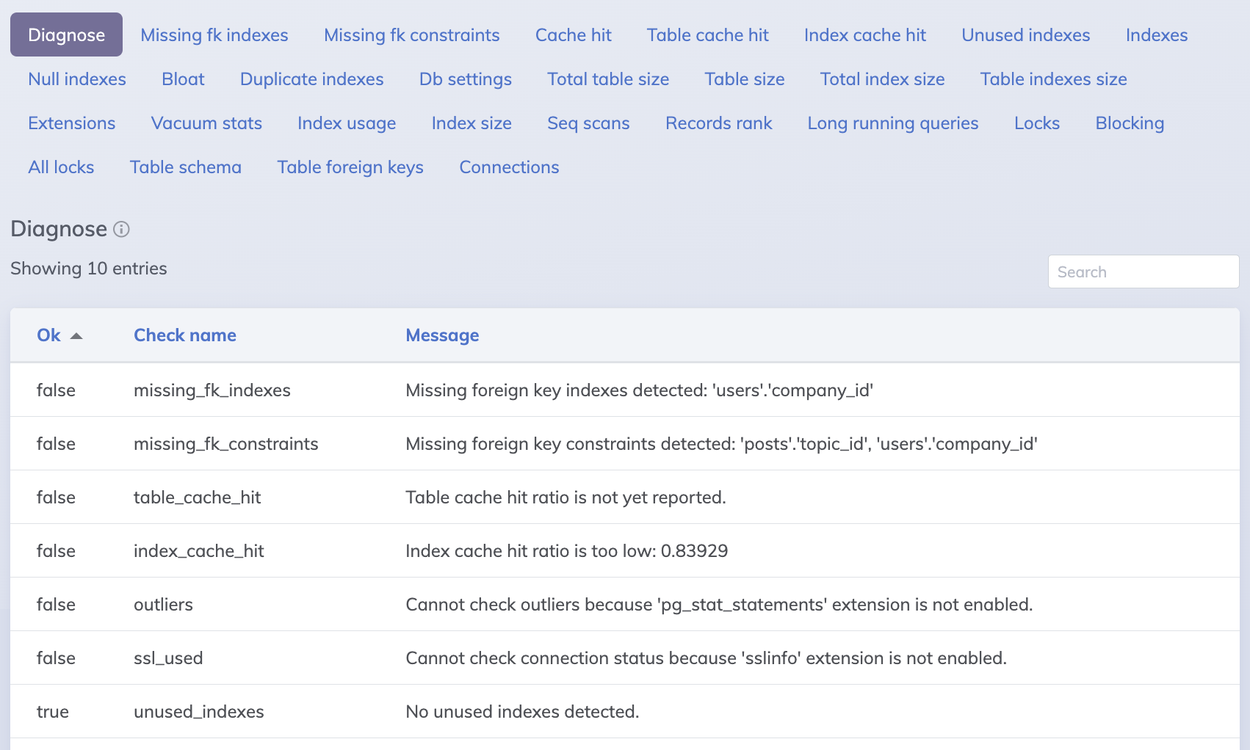
Task: Select the Blocking tab
Action: (x=1129, y=123)
